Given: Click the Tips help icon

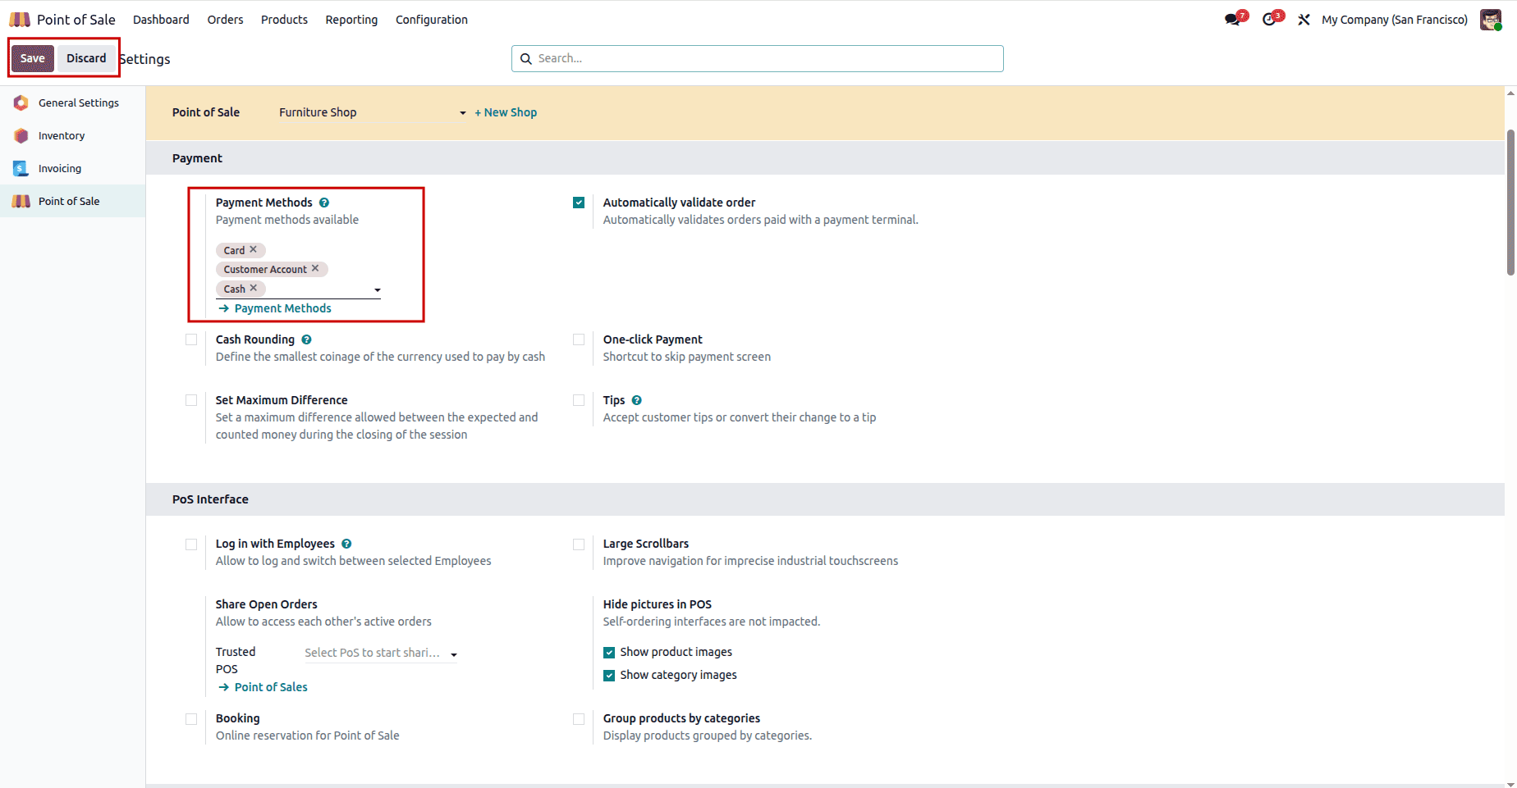Looking at the screenshot, I should click(x=637, y=400).
